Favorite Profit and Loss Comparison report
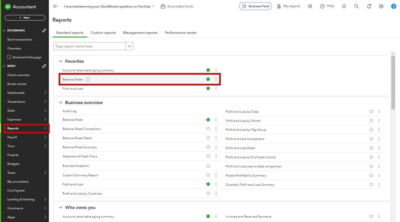 371,139
